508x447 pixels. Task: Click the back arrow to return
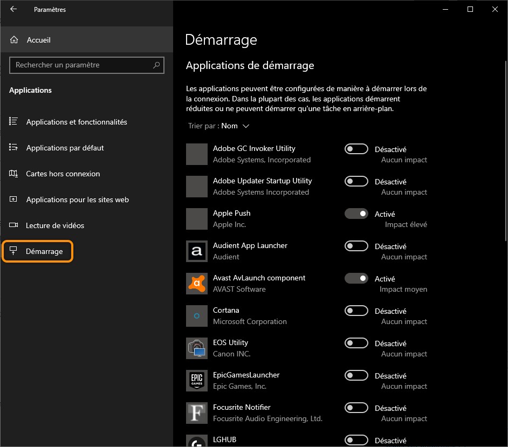click(x=13, y=9)
